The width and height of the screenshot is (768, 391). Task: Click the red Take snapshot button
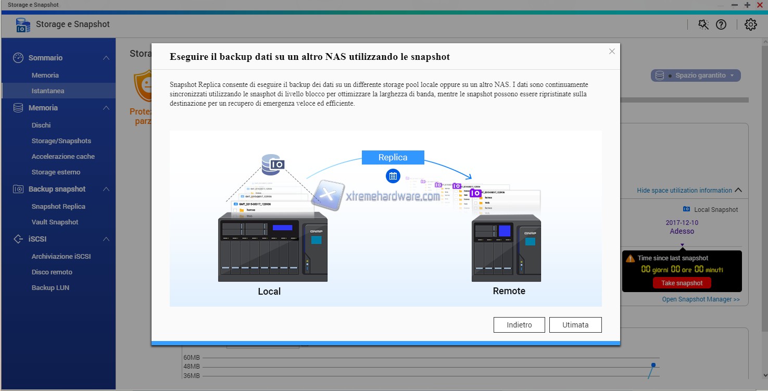pos(682,283)
